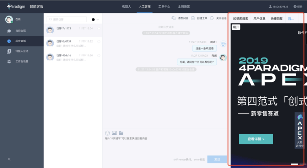Image resolution: width=307 pixels, height=168 pixels.
Task: Open the truncated 百… tab
Action: (x=291, y=19)
